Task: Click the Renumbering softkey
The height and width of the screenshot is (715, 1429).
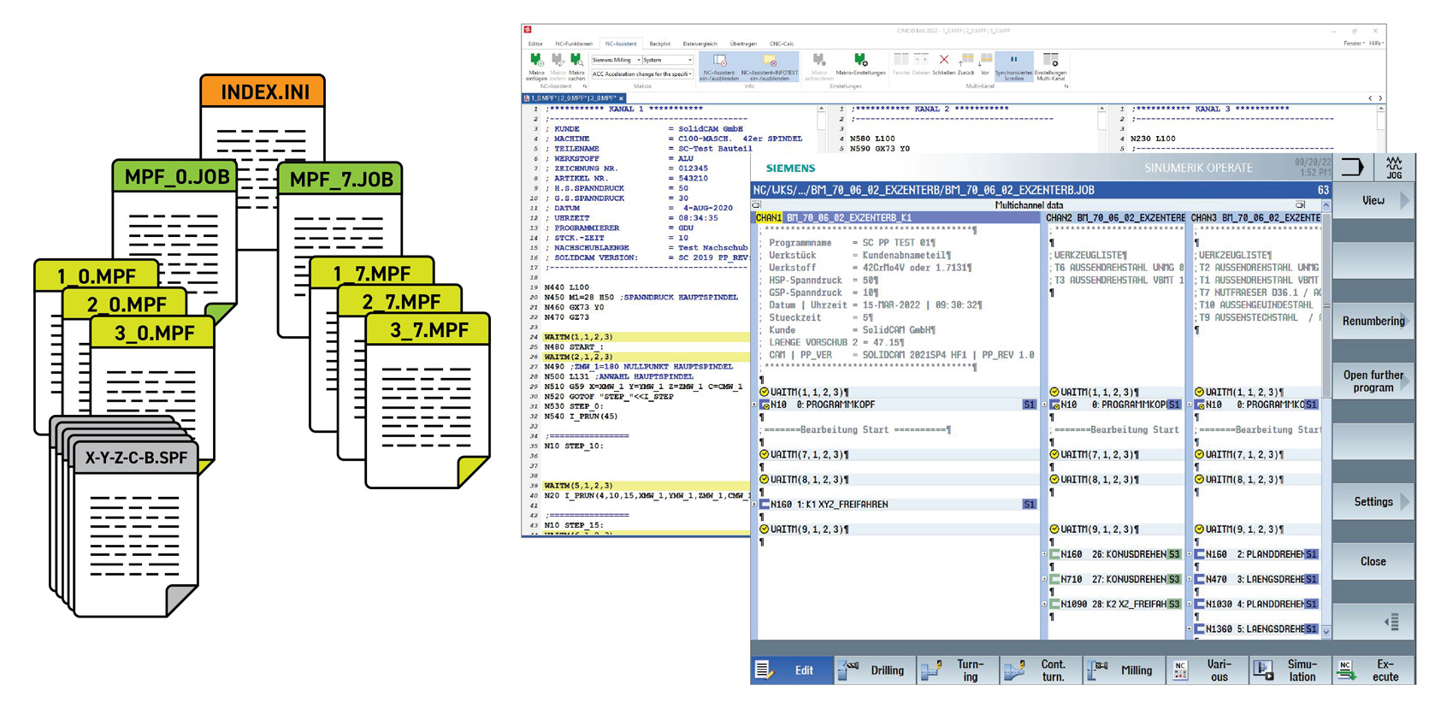Action: pyautogui.click(x=1373, y=322)
